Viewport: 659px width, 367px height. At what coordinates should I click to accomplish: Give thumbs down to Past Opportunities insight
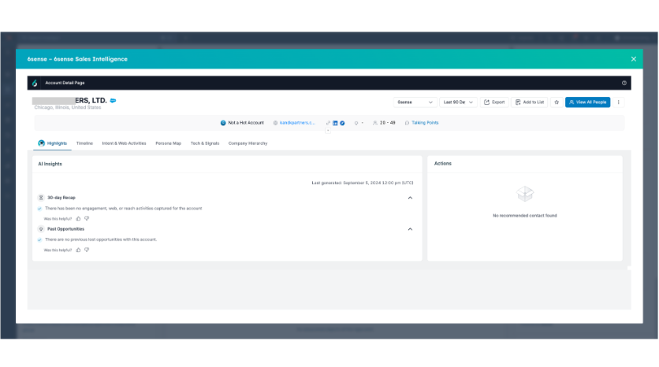(87, 250)
